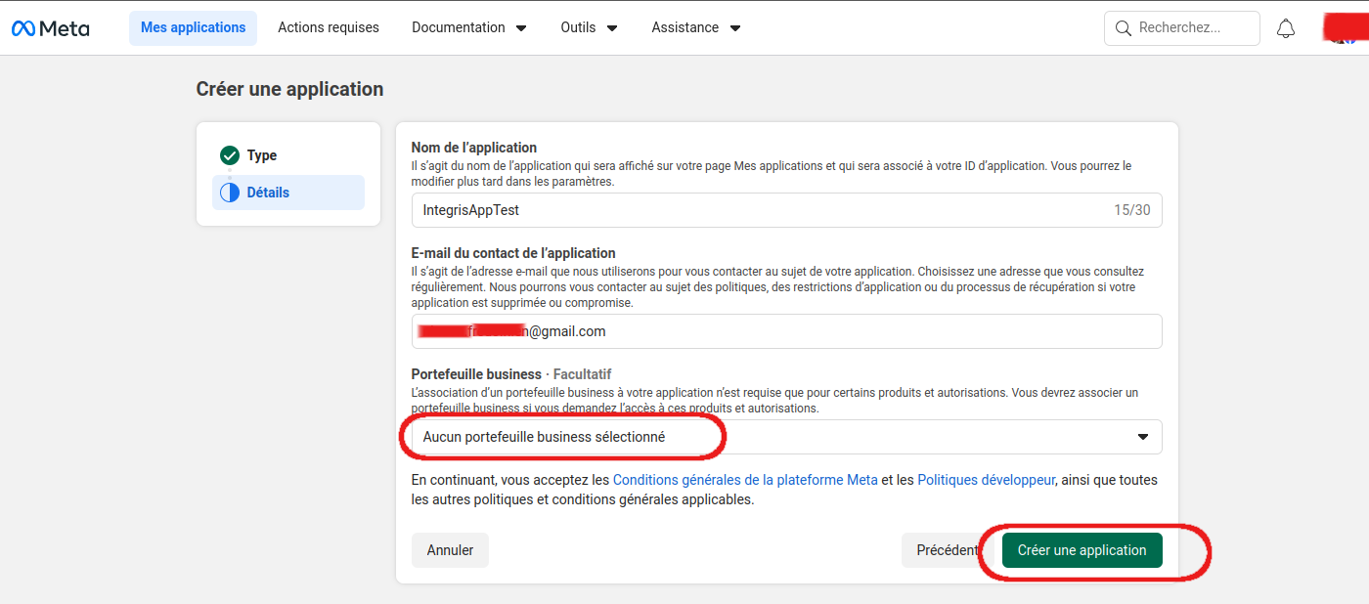Click the Précédent button

(948, 550)
